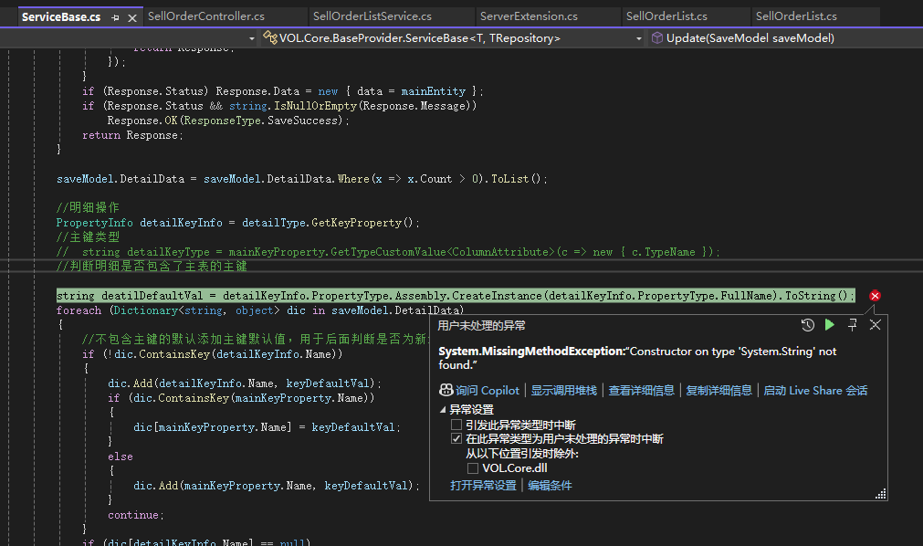Collapse the 异常设置 section

pos(443,409)
